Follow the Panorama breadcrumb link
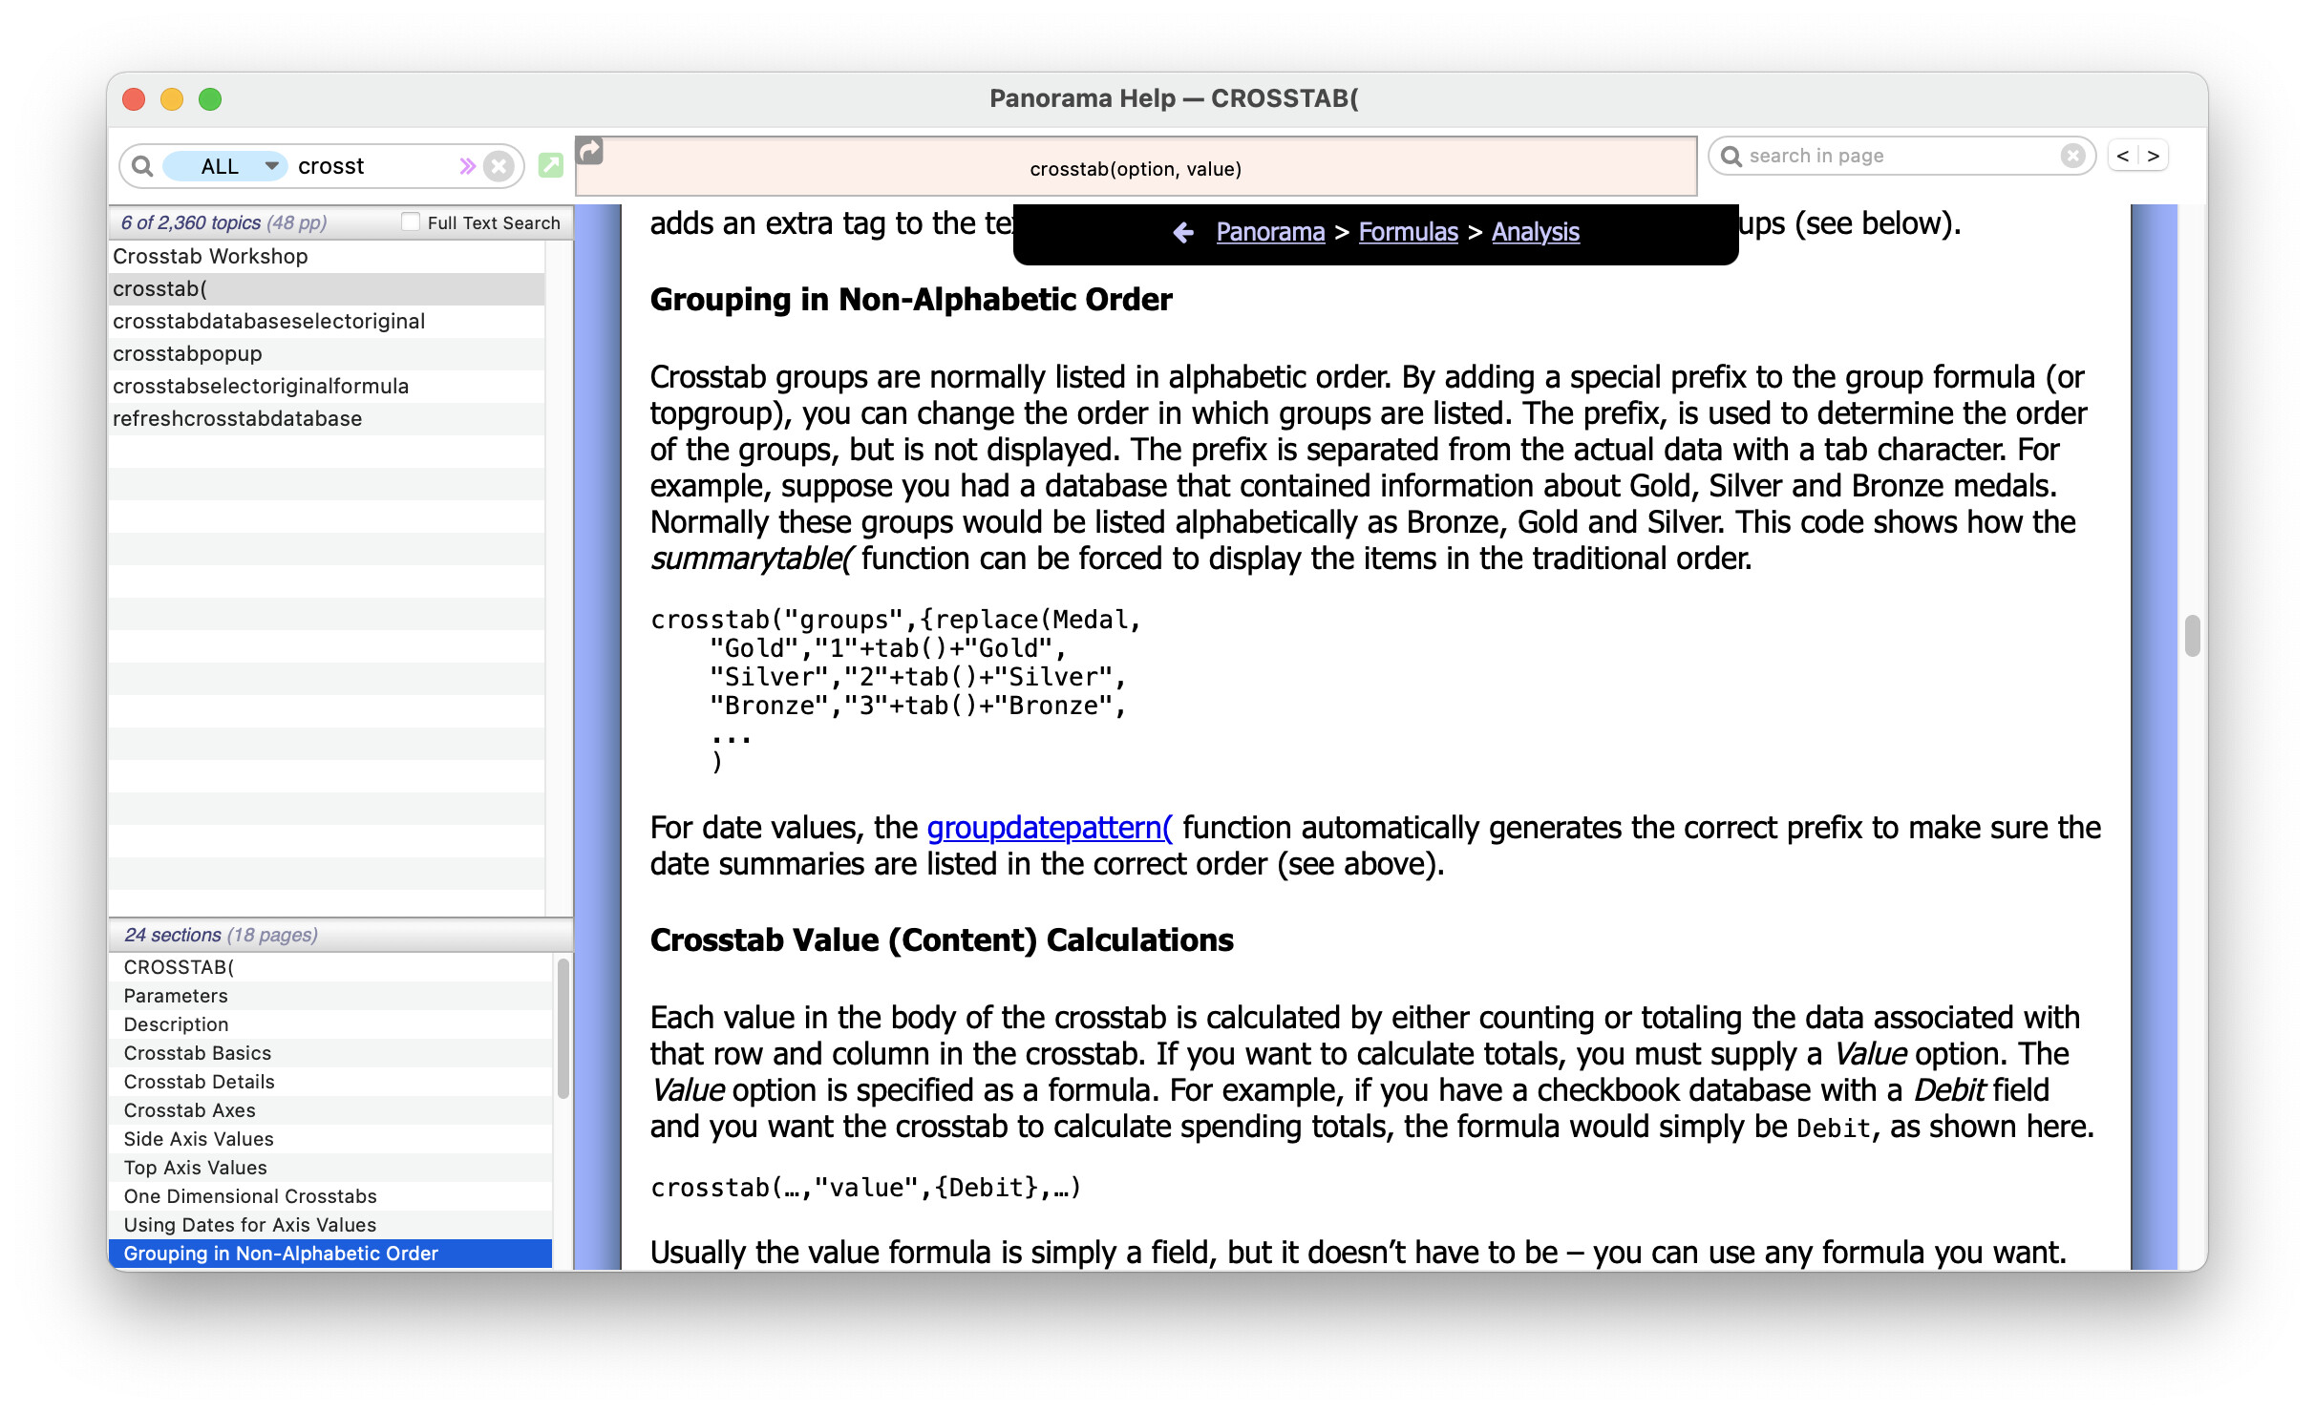The width and height of the screenshot is (2315, 1413). coord(1270,232)
